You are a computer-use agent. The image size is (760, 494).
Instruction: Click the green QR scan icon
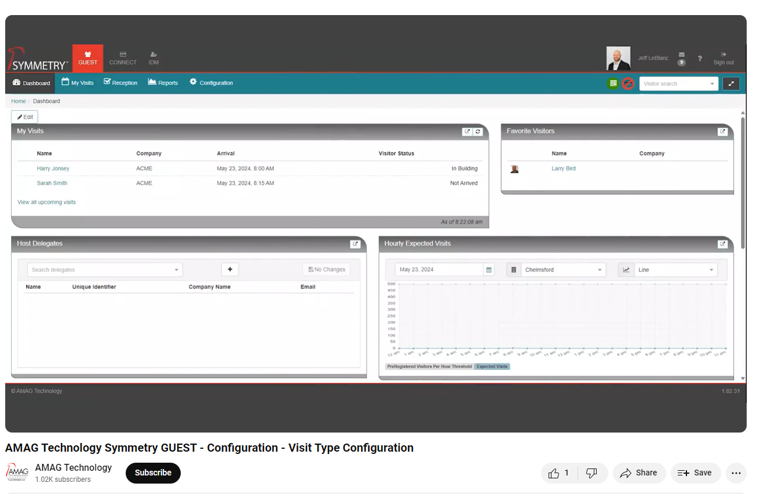point(613,83)
